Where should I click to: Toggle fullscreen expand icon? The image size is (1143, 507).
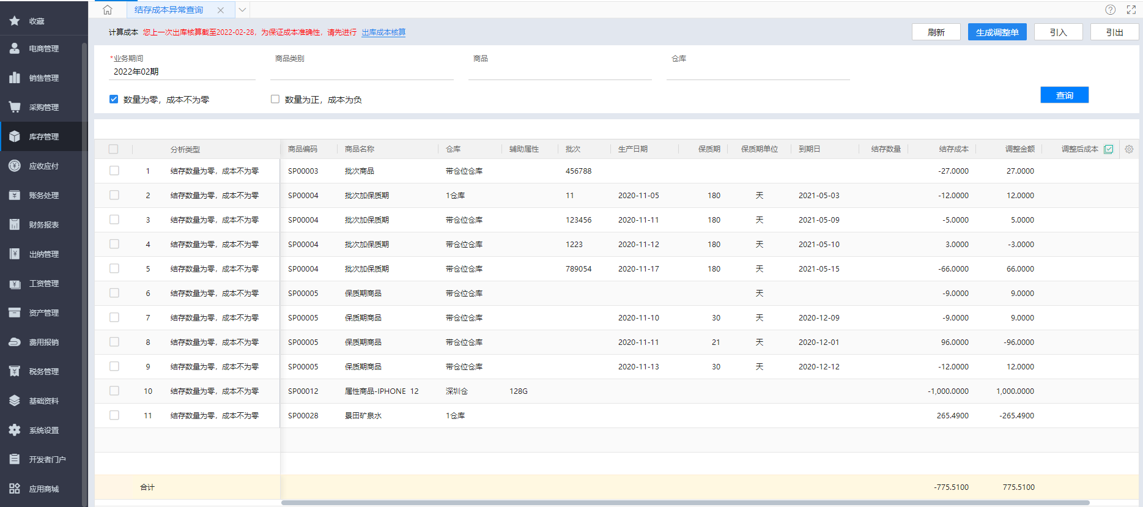[x=1131, y=10]
